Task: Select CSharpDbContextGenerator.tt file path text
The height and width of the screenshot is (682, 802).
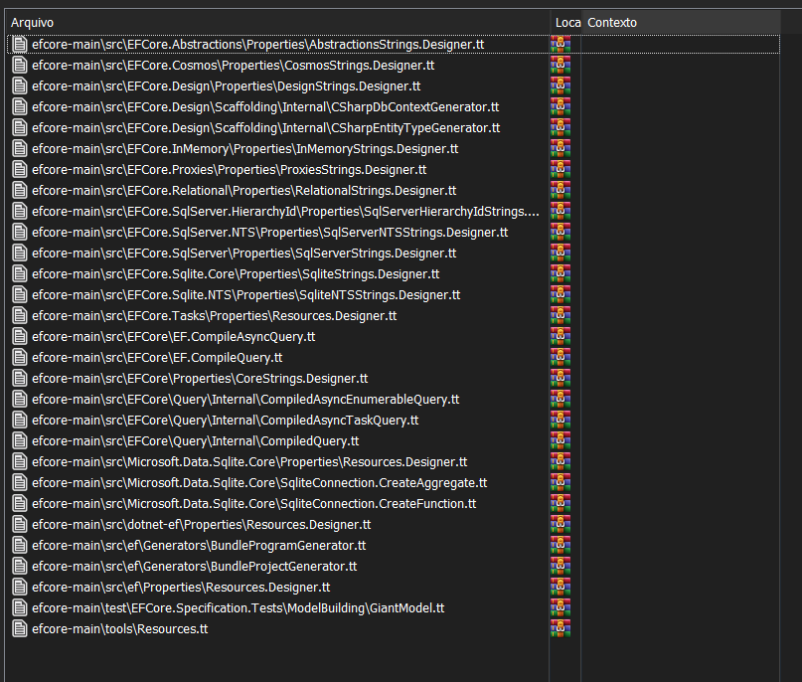Action: click(x=265, y=107)
